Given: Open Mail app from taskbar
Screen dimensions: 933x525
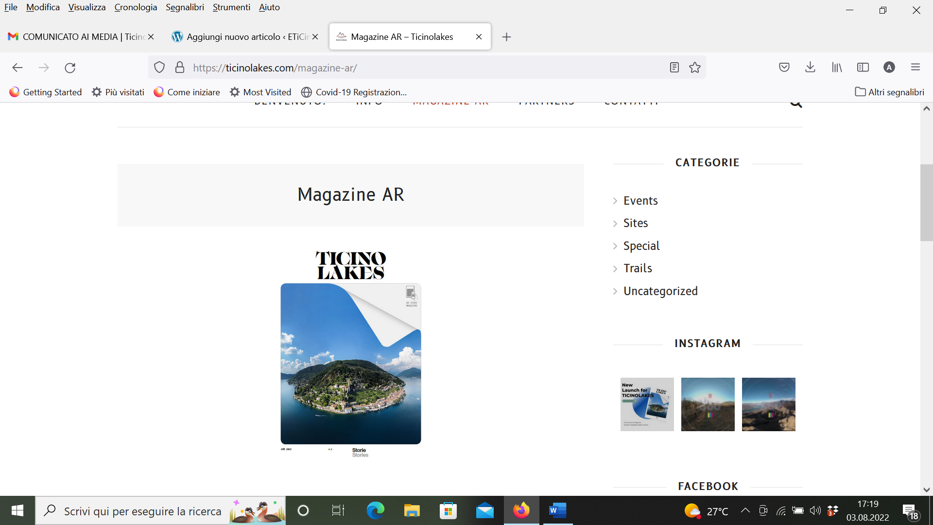Looking at the screenshot, I should pos(485,510).
